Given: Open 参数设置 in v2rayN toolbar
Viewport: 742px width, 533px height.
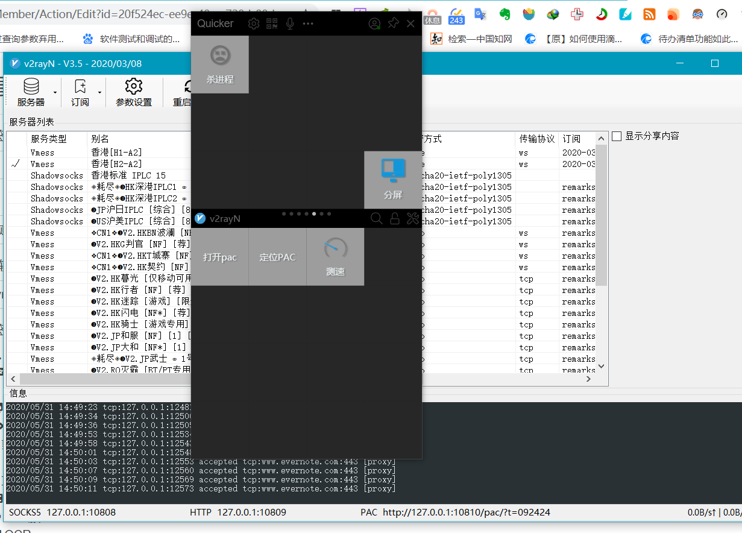Looking at the screenshot, I should (x=134, y=92).
